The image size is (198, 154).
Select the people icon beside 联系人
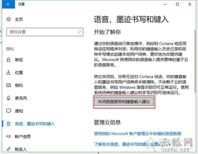pyautogui.click(x=8, y=149)
